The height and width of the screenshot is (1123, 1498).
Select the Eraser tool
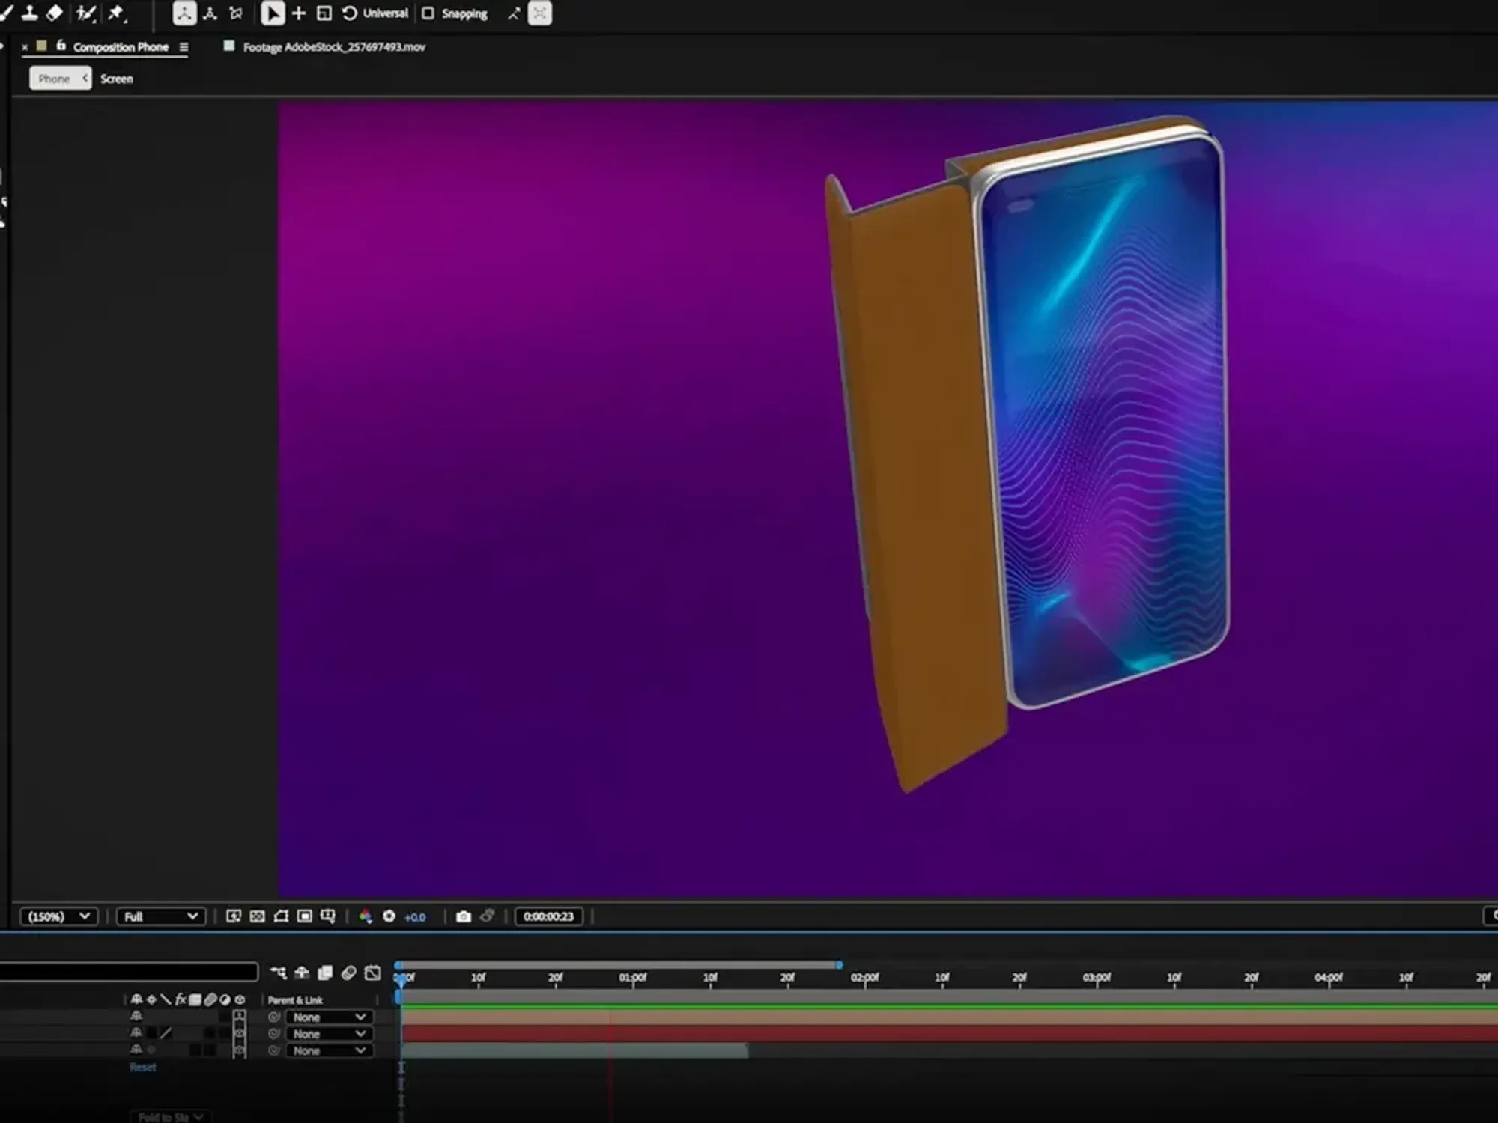coord(55,13)
